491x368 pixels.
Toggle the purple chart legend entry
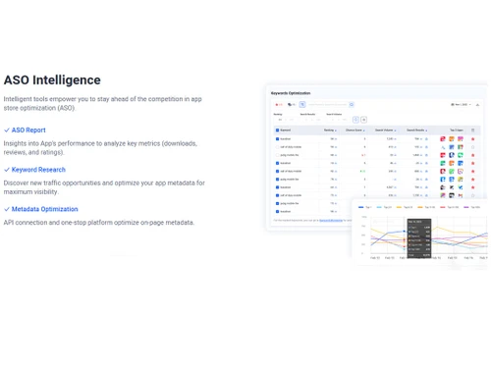(x=471, y=207)
